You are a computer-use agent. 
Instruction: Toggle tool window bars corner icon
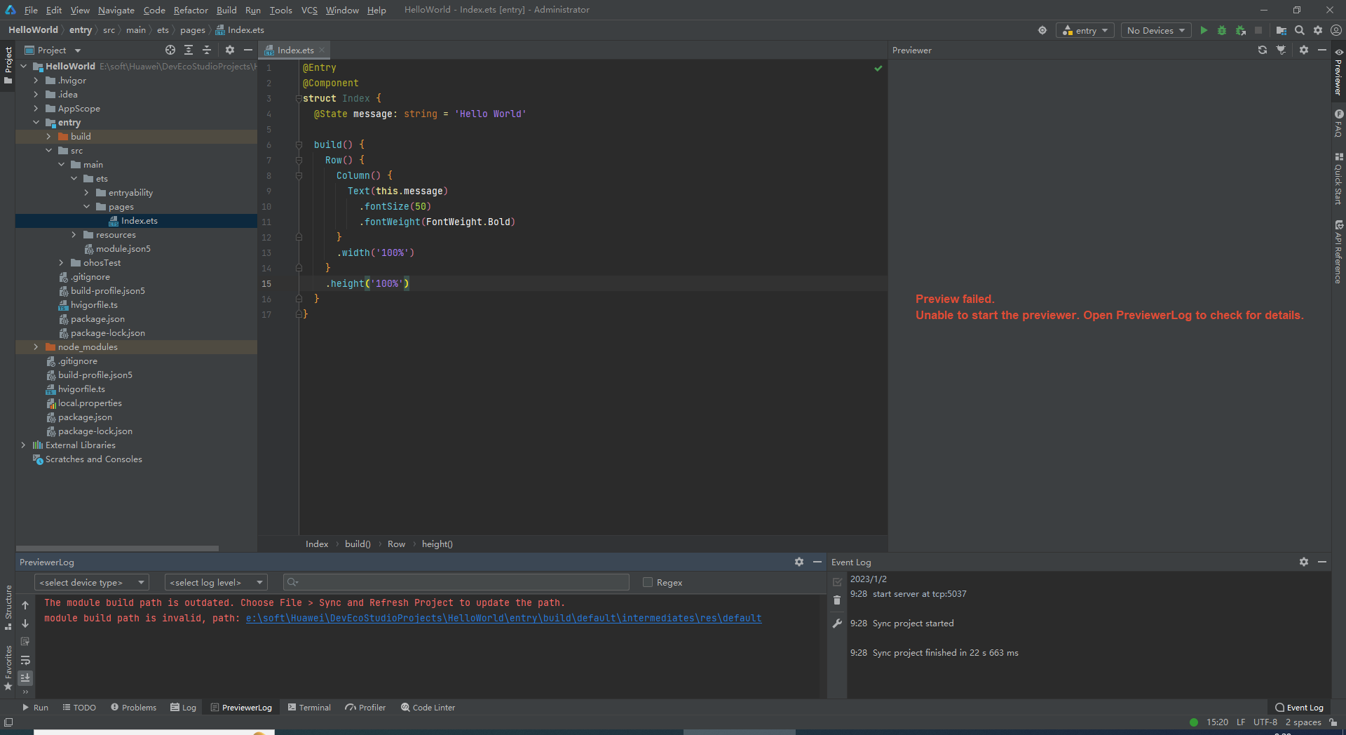(x=8, y=722)
